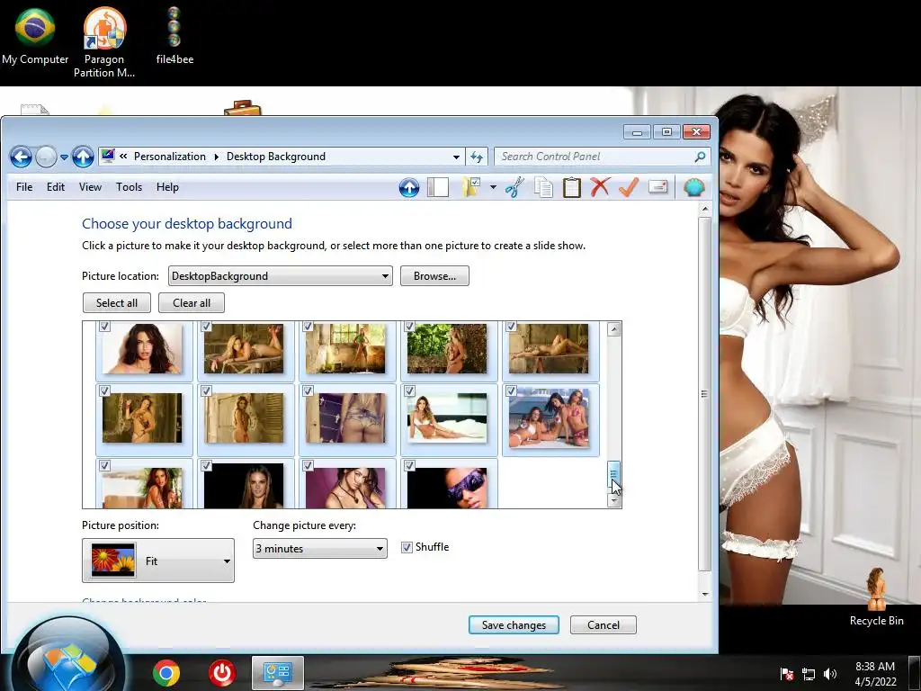Click the Select all button
Image resolution: width=921 pixels, height=691 pixels.
[117, 303]
